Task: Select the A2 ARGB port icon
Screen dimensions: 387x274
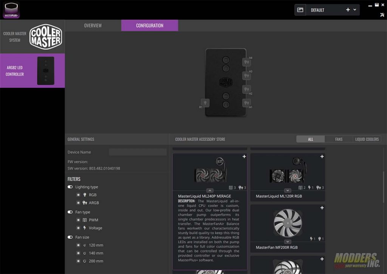Action: tap(246, 89)
